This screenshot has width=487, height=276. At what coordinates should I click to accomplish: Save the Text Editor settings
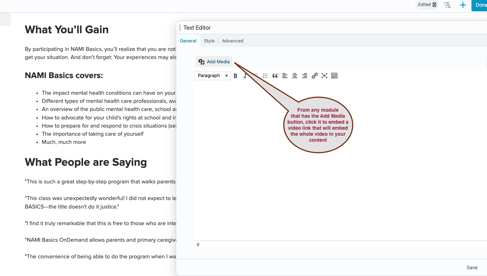(x=472, y=268)
